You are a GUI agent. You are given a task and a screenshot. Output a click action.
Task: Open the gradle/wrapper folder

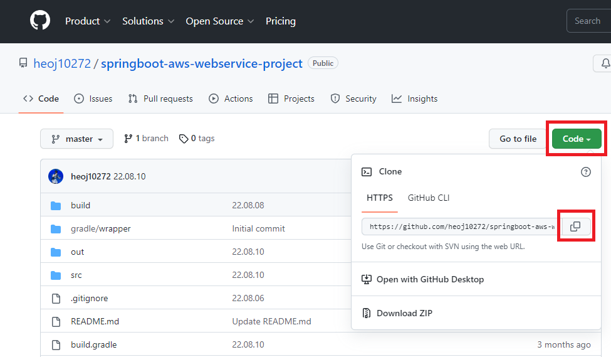click(x=100, y=228)
